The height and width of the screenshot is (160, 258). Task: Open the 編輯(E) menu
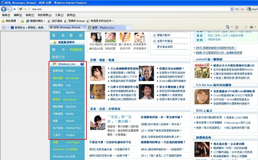pos(18,15)
